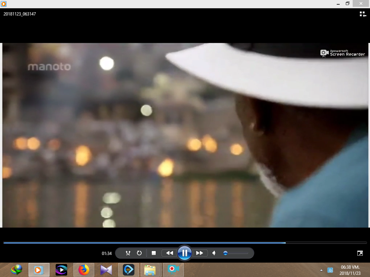Open the DVD tool taskbar icon
This screenshot has height=277, width=370.
pos(129,270)
